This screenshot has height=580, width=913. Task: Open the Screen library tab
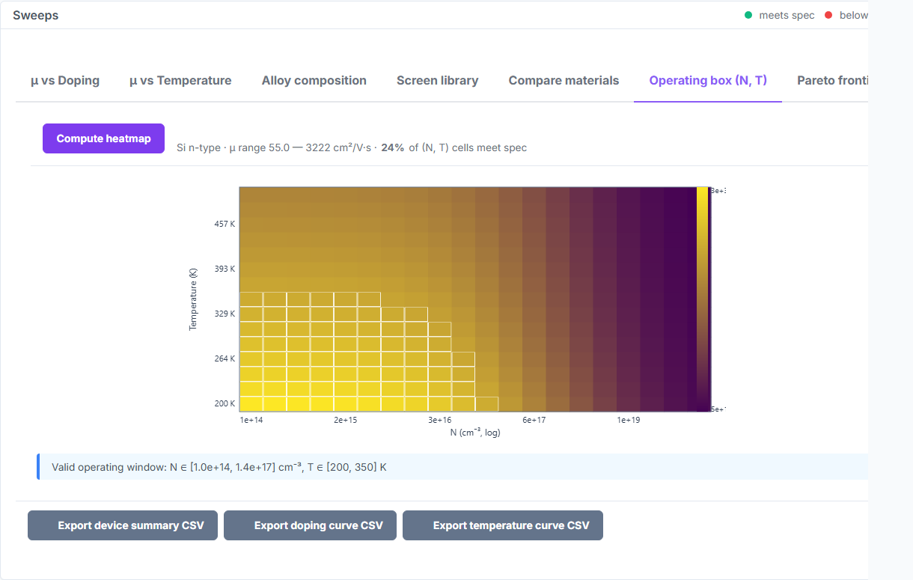tap(438, 81)
